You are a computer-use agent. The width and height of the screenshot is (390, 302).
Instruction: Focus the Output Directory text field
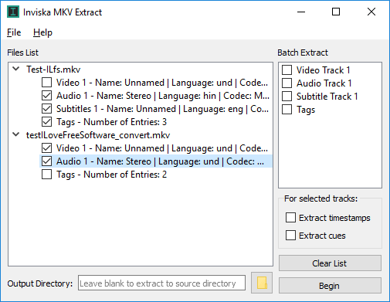point(161,283)
